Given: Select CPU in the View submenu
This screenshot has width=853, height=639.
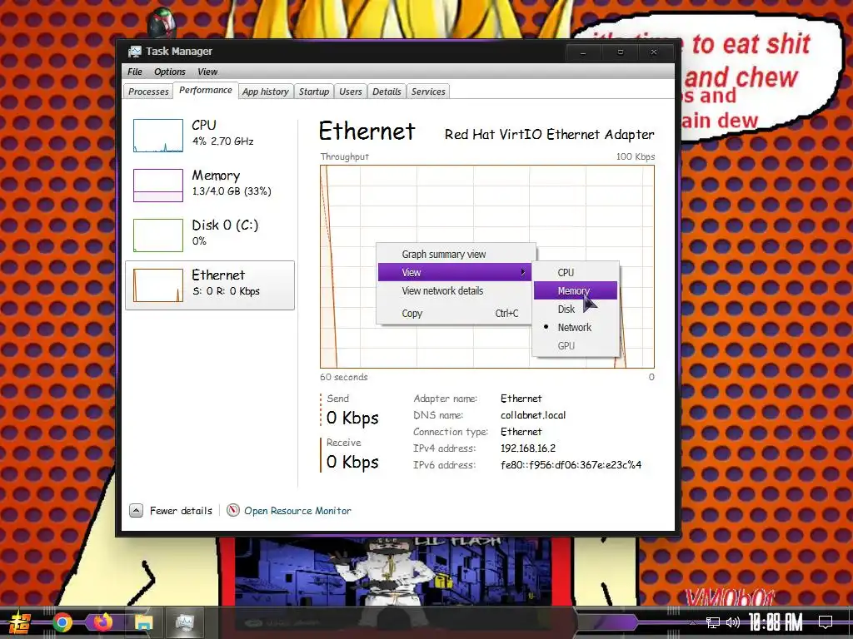Looking at the screenshot, I should [576, 272].
